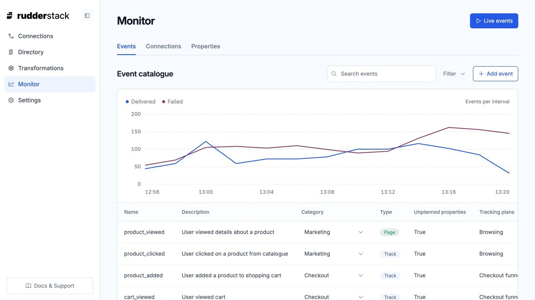Switch to the Properties tab
This screenshot has height=300, width=535.
[206, 46]
